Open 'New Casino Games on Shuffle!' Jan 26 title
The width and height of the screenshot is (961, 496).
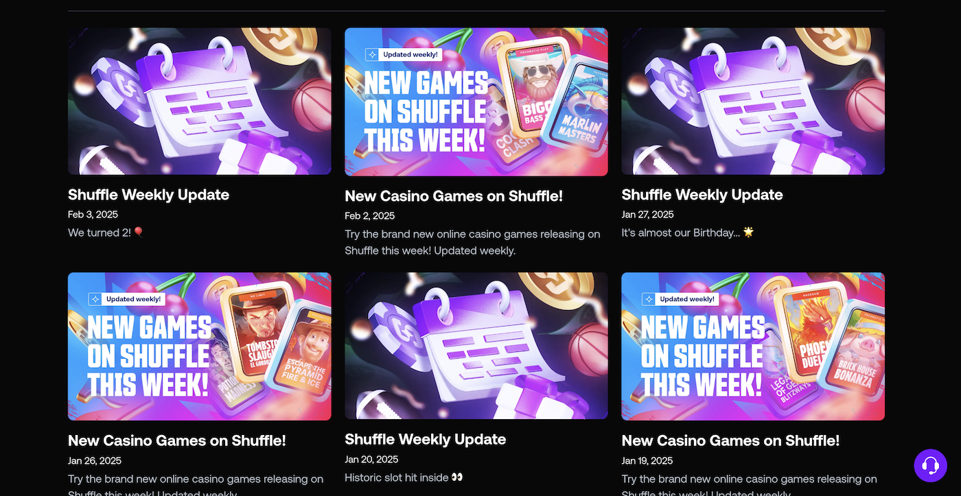(x=177, y=440)
